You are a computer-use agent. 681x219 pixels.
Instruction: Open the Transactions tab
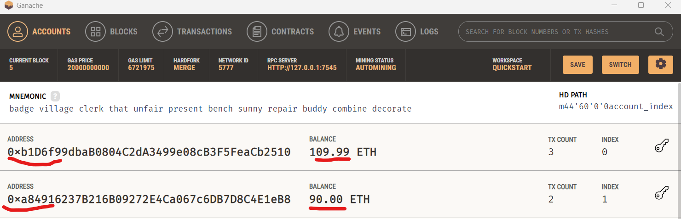coord(204,32)
